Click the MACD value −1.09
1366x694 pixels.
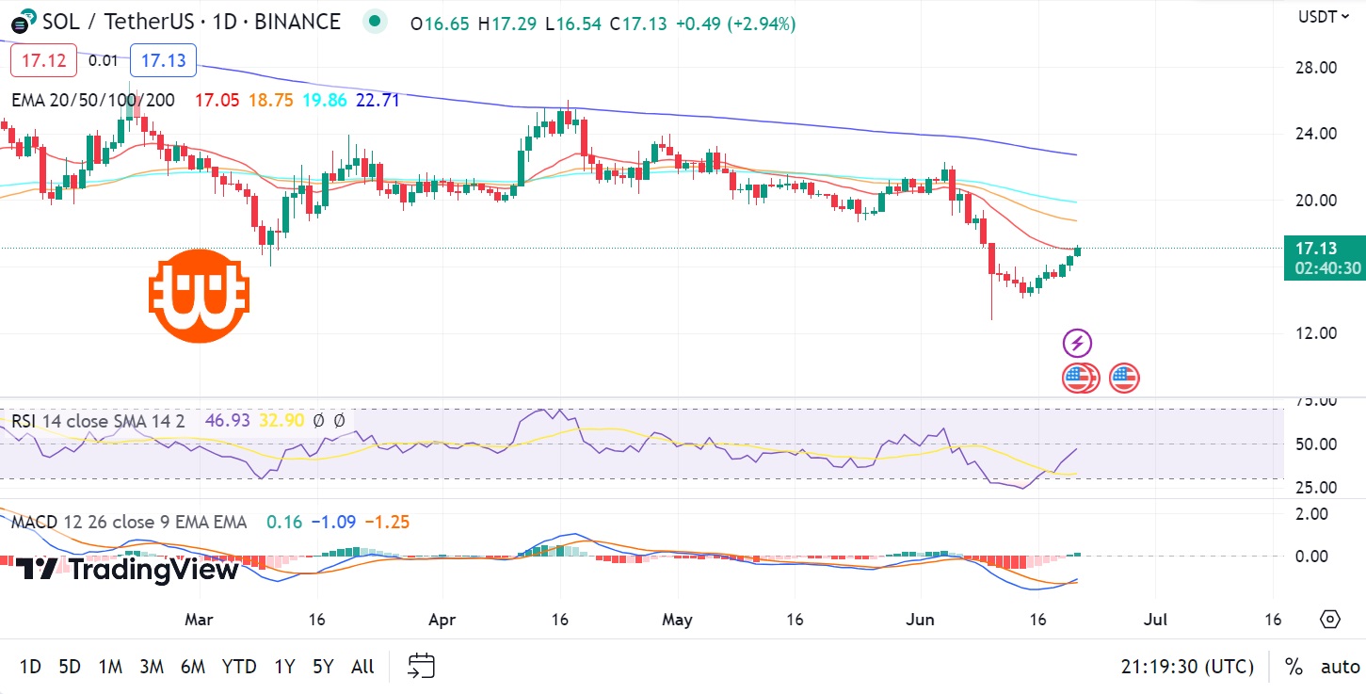pos(333,522)
